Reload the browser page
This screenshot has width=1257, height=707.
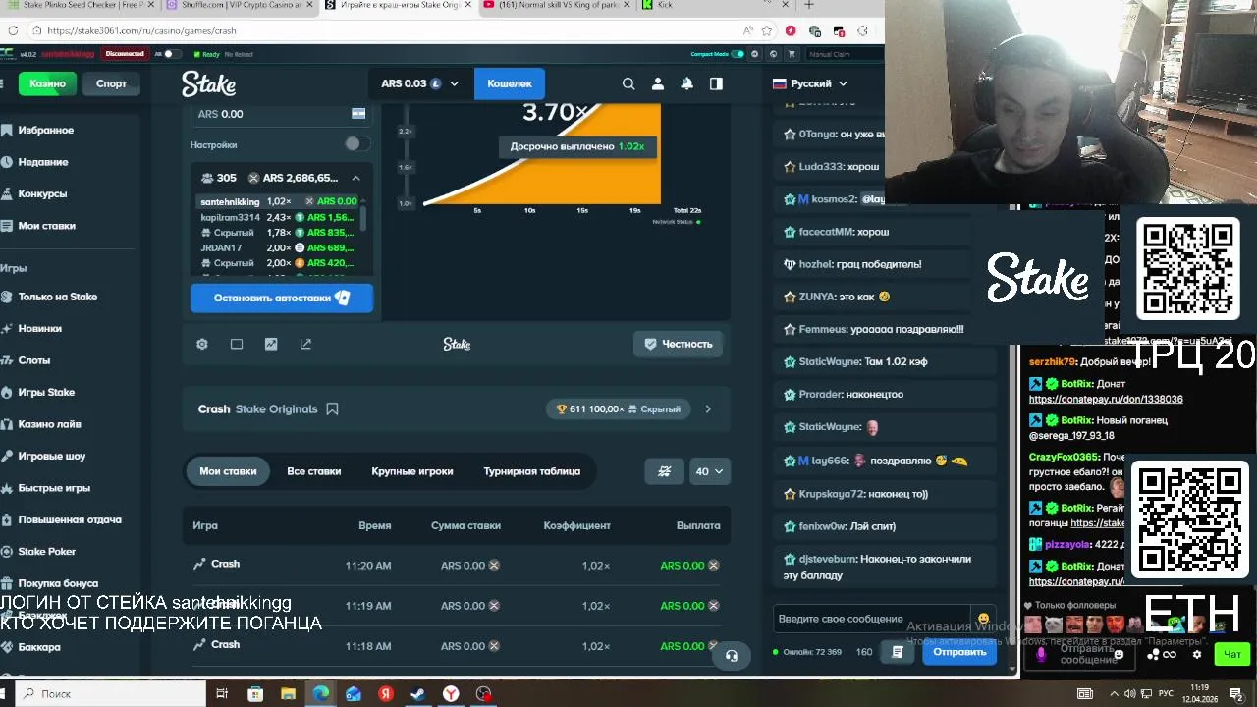pyautogui.click(x=12, y=30)
